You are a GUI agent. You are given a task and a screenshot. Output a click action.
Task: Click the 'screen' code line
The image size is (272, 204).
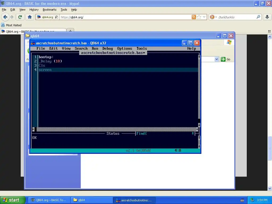pyautogui.click(x=45, y=70)
